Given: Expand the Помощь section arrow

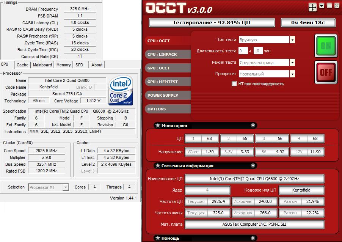Looking at the screenshot, I should (x=253, y=238).
